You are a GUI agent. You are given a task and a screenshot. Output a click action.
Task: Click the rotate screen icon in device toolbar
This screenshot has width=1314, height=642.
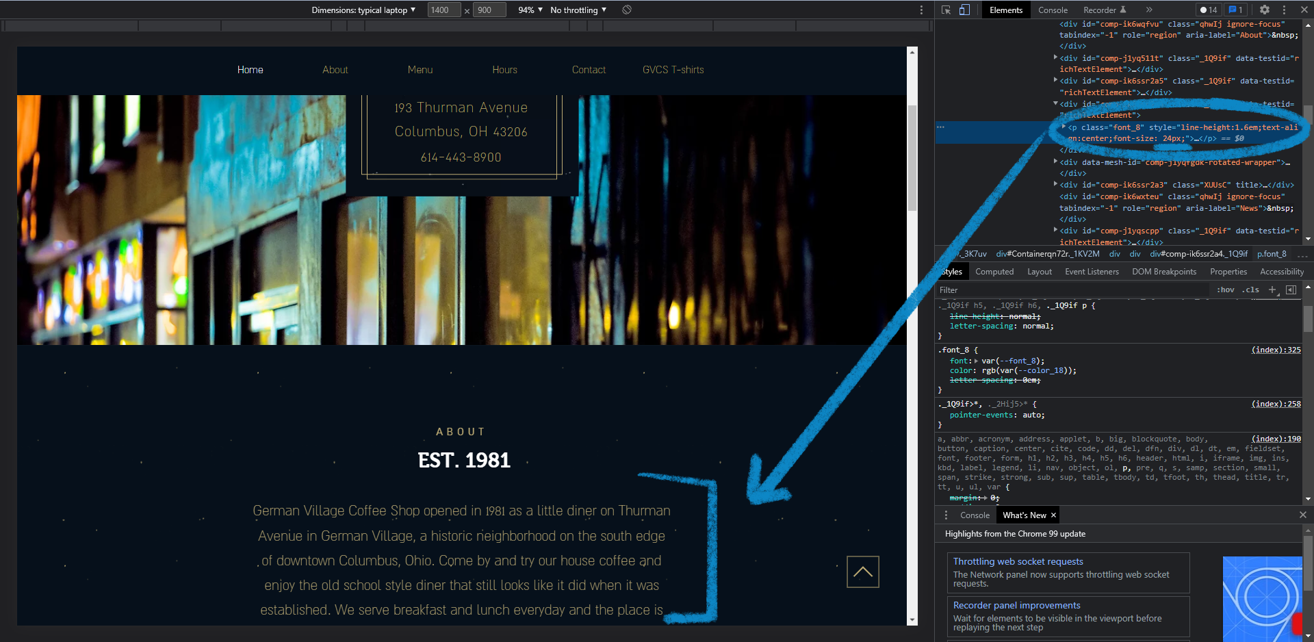pyautogui.click(x=627, y=10)
